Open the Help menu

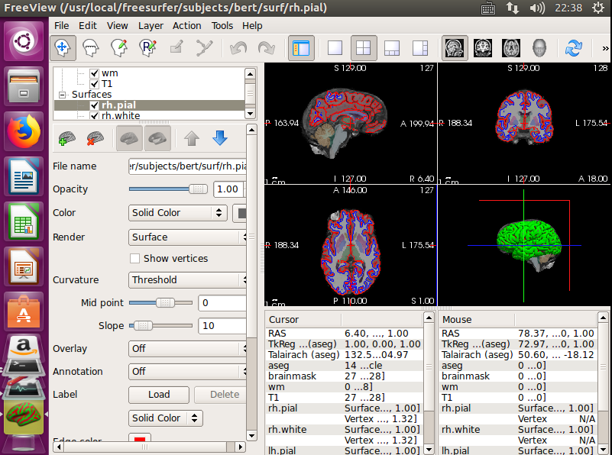coord(252,26)
